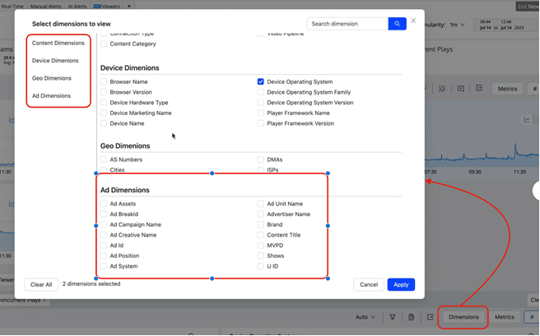Focus the Search dimension input field
Screen dimensions: 540x336
(x=348, y=24)
